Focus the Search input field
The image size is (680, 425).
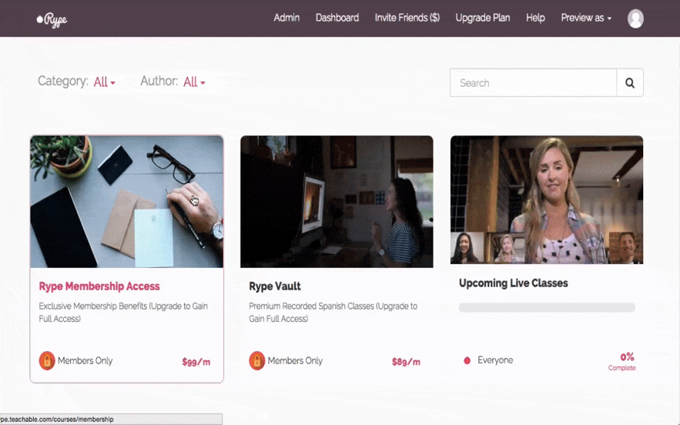533,83
